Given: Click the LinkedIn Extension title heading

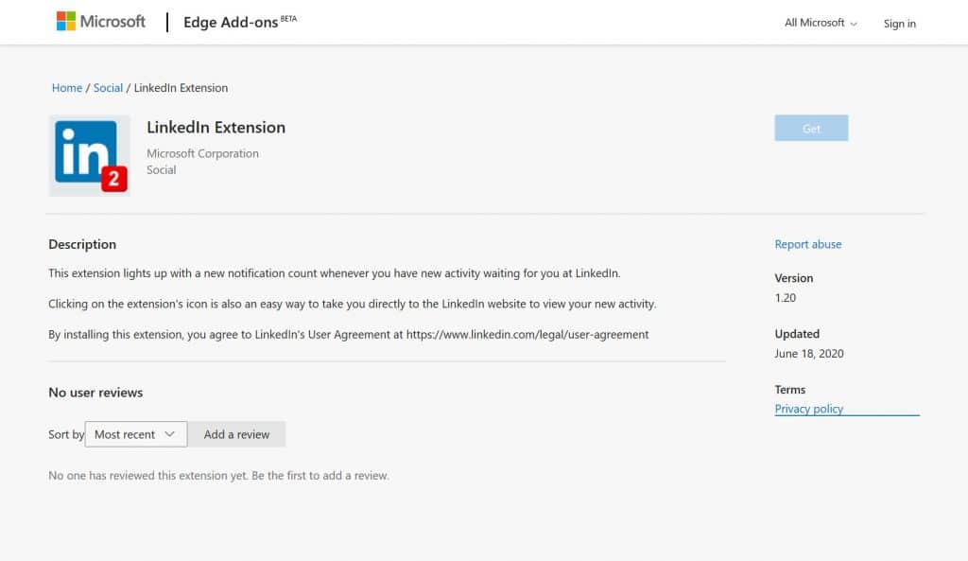Looking at the screenshot, I should pos(216,128).
